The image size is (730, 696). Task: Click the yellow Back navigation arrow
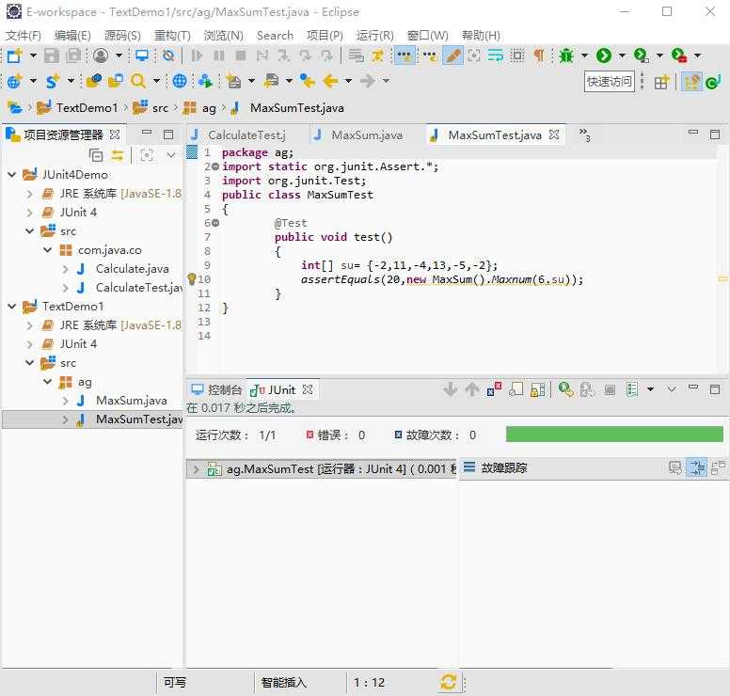(x=330, y=81)
